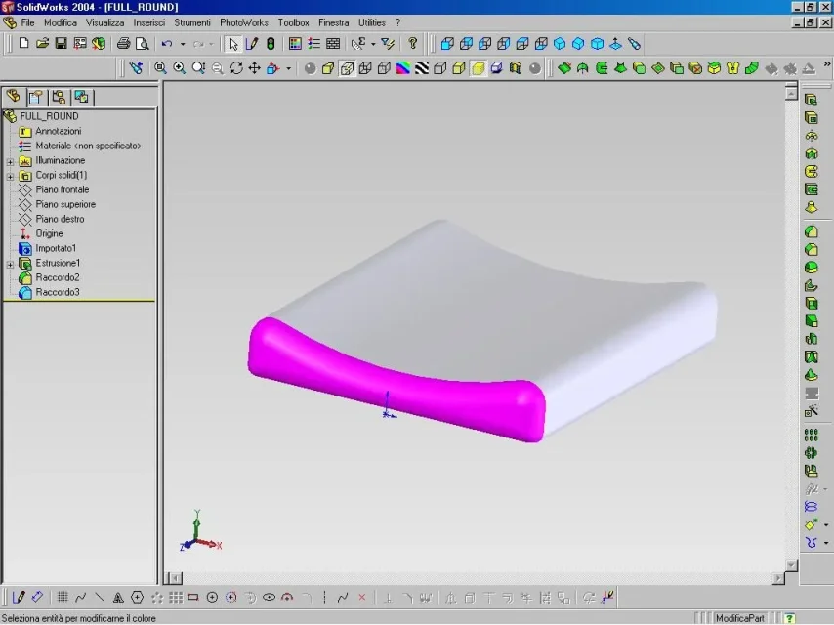Open the Toolbox menu

(293, 22)
